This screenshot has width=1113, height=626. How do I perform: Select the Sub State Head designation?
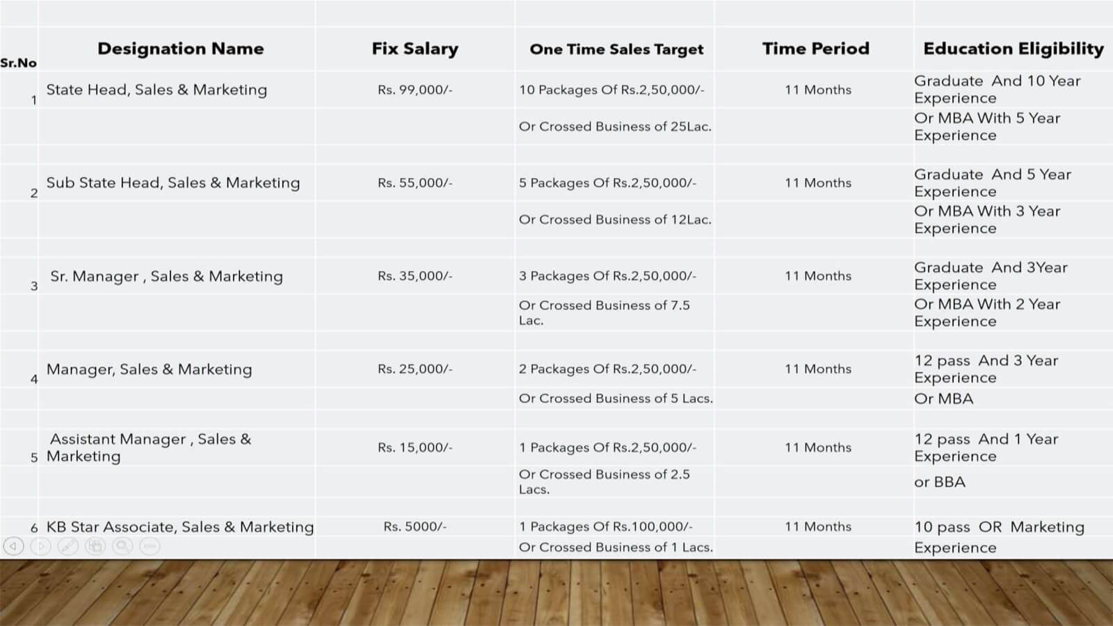173,183
